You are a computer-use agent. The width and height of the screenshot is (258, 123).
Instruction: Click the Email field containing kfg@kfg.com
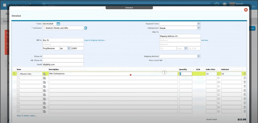[x=63, y=64]
